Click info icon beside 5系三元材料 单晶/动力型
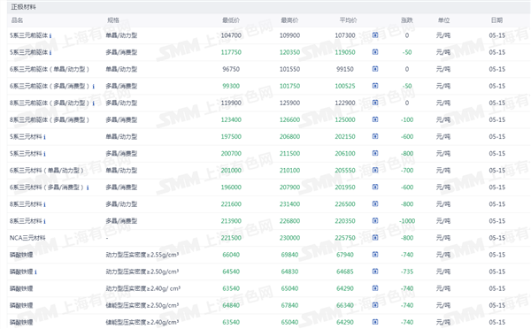531x329 pixels. pyautogui.click(x=44, y=137)
